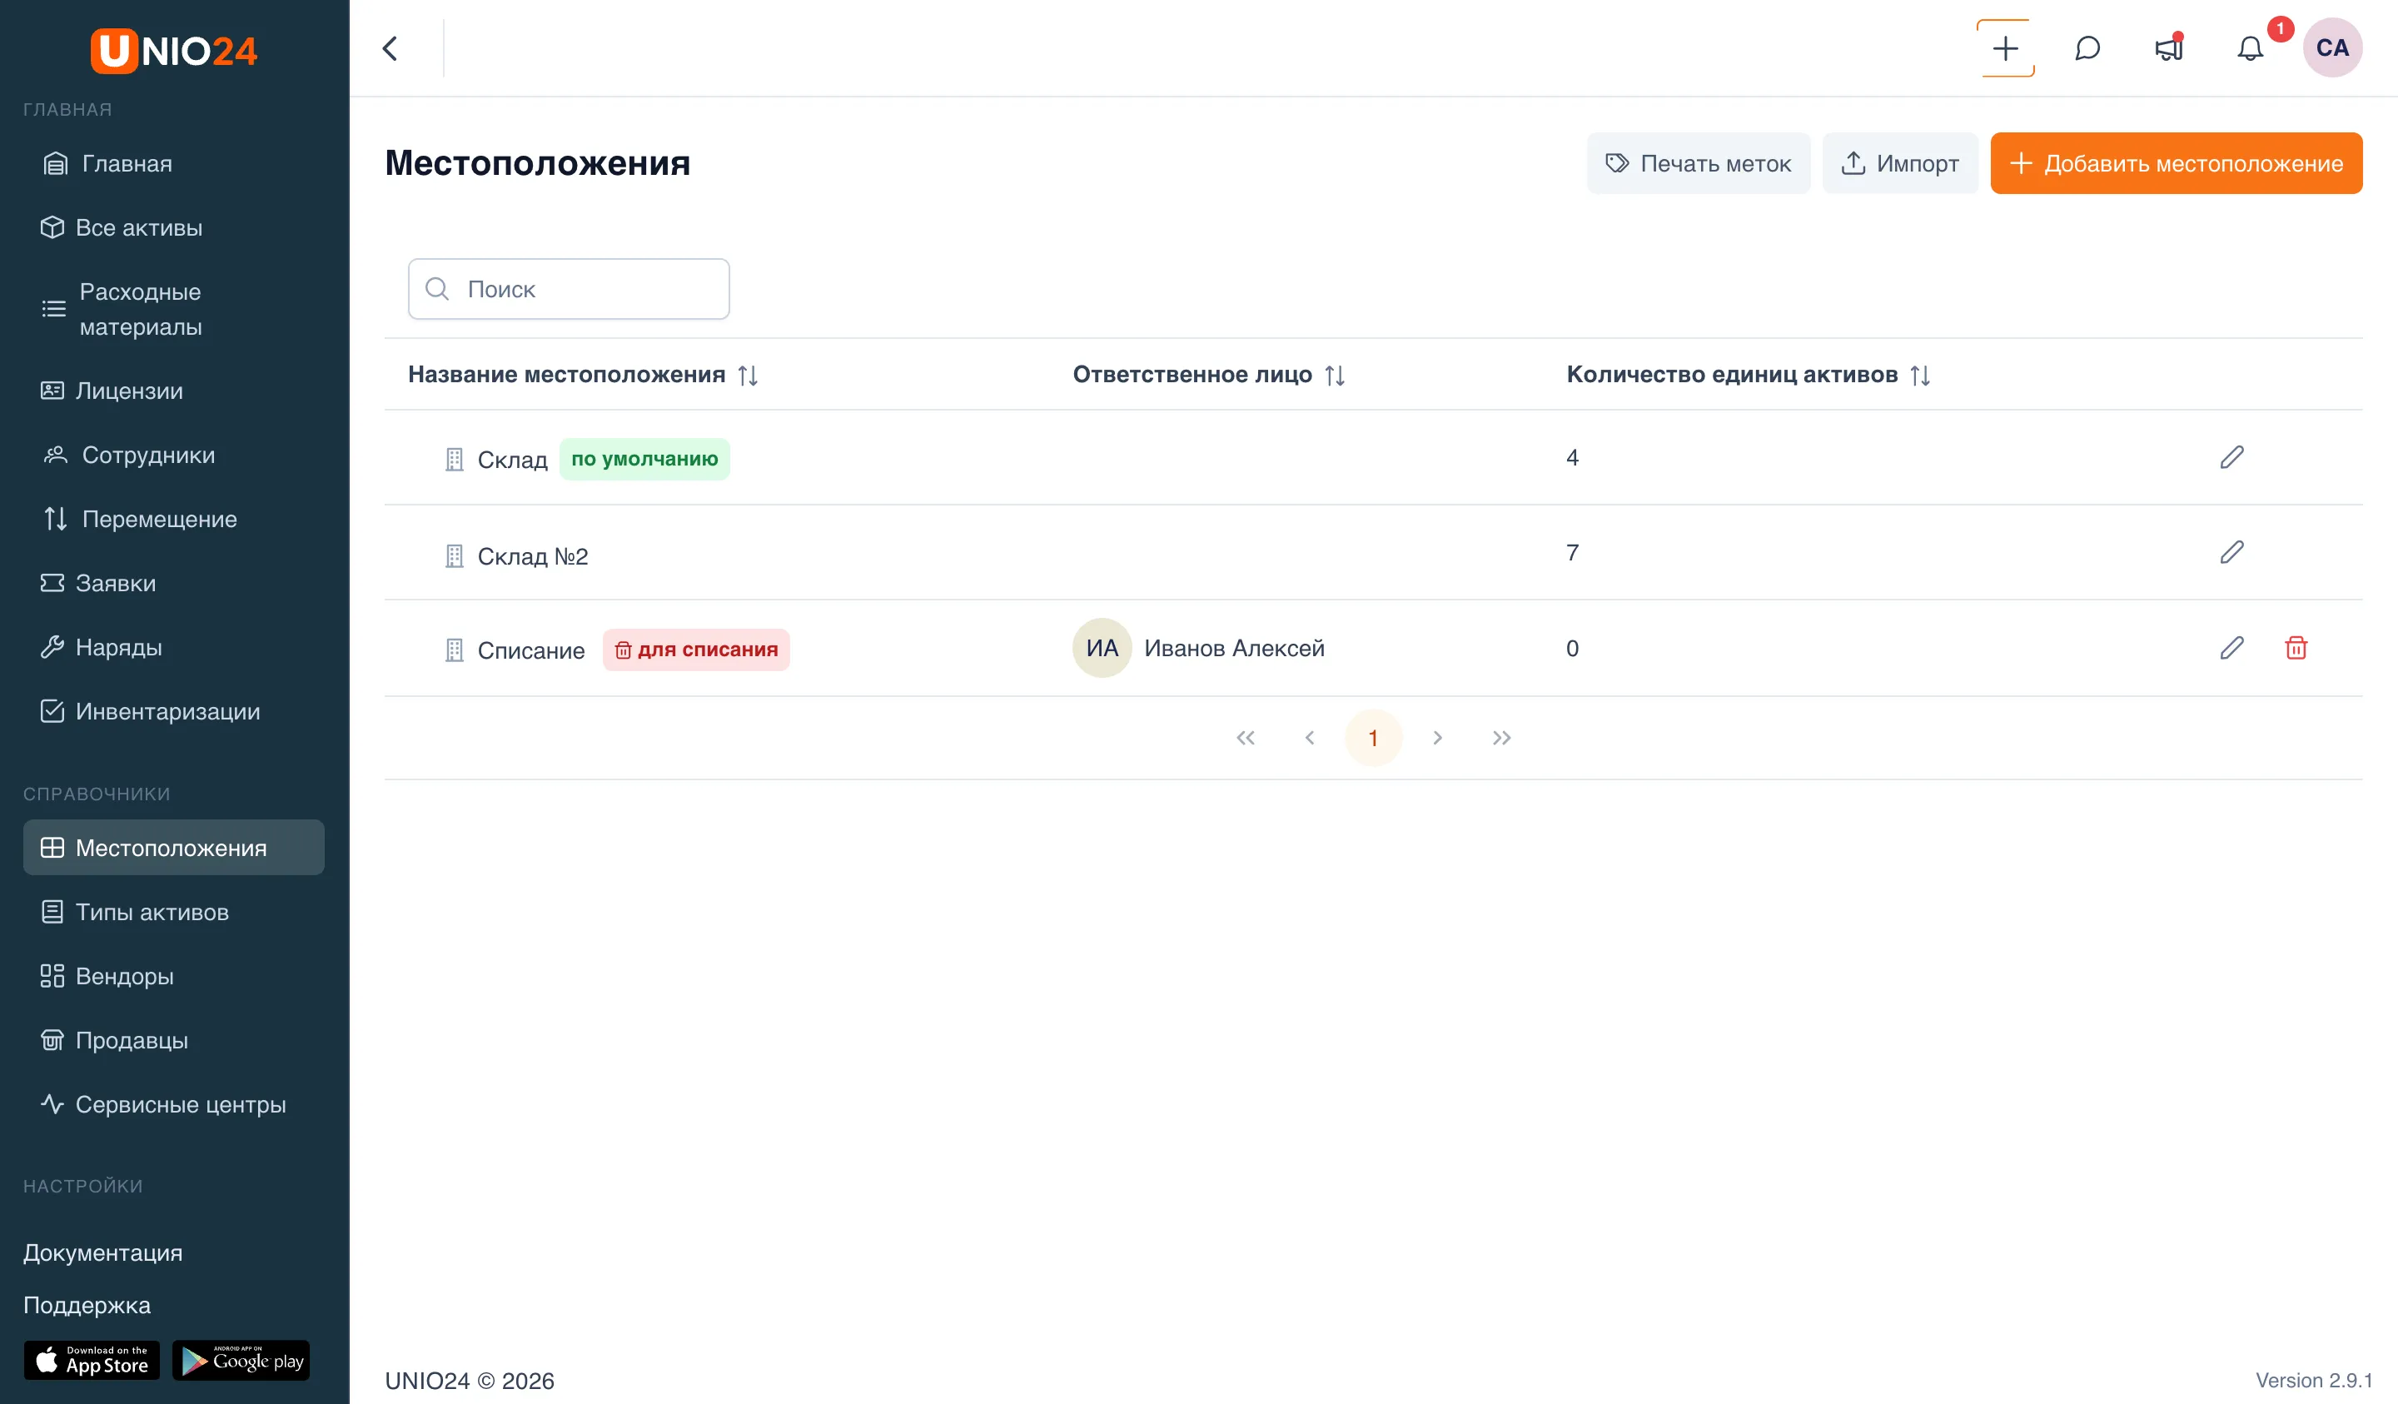Click Version 2.9.1 footer text
This screenshot has width=2398, height=1404.
pos(2312,1380)
